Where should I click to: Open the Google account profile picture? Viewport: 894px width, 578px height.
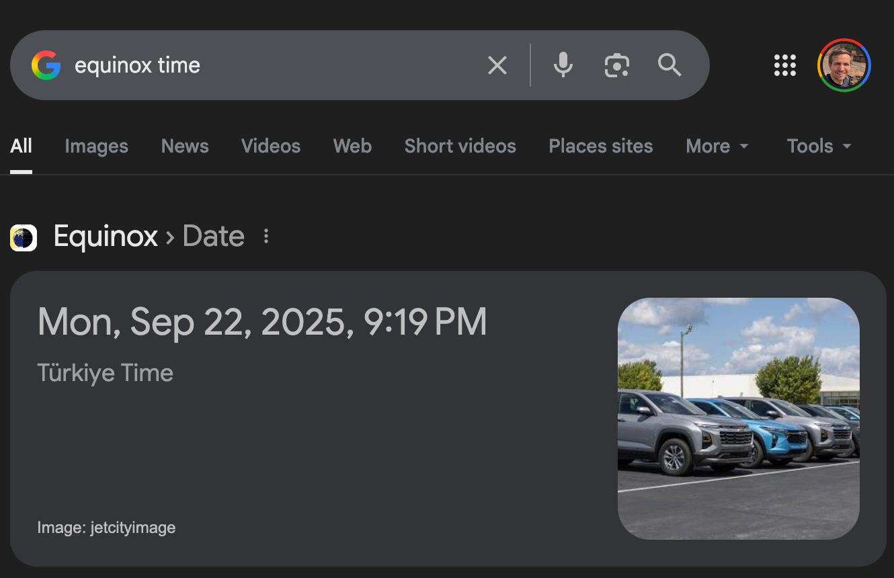[844, 65]
